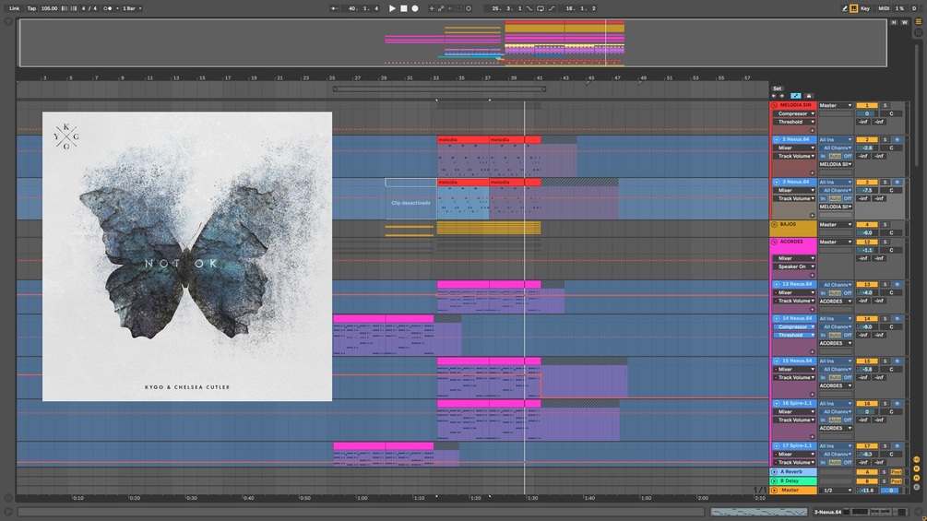Toggle the MIDI map mode button

pos(884,8)
